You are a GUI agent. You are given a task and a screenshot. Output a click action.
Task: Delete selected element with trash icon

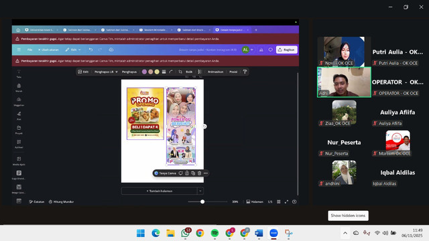coord(200,173)
